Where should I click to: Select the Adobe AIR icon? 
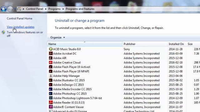pos(51,58)
